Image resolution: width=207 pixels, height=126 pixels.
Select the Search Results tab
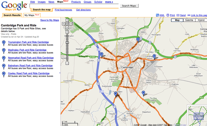pos(12,15)
